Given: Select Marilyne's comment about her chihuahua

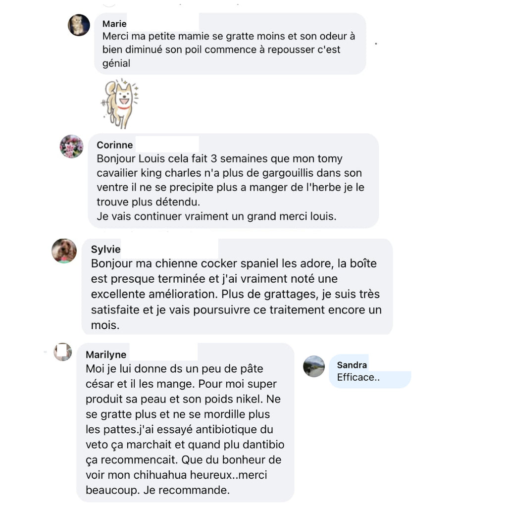Looking at the screenshot, I should [185, 423].
